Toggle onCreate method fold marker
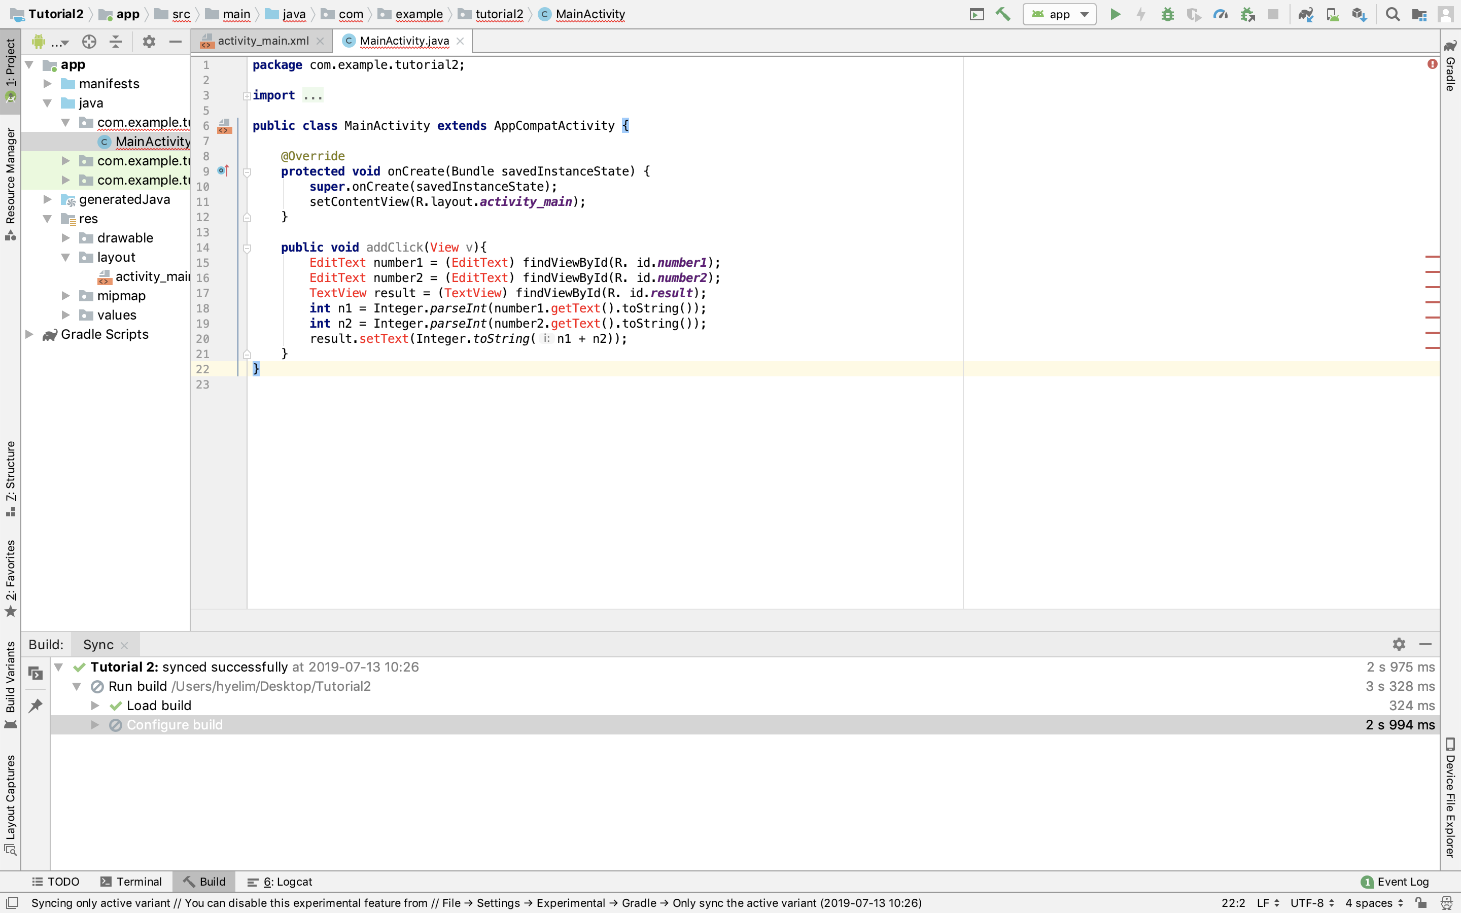This screenshot has height=913, width=1461. coord(247,172)
